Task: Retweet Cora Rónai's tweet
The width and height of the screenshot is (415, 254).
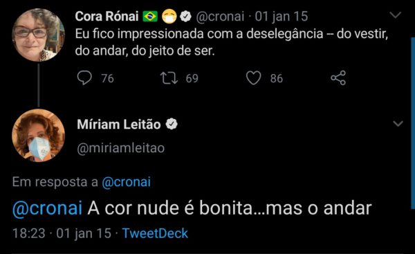Action: pos(169,78)
